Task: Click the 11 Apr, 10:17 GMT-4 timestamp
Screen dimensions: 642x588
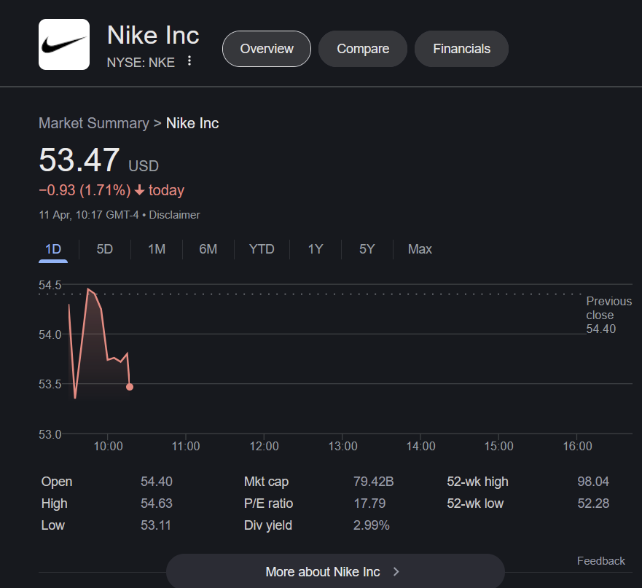Action: point(89,215)
